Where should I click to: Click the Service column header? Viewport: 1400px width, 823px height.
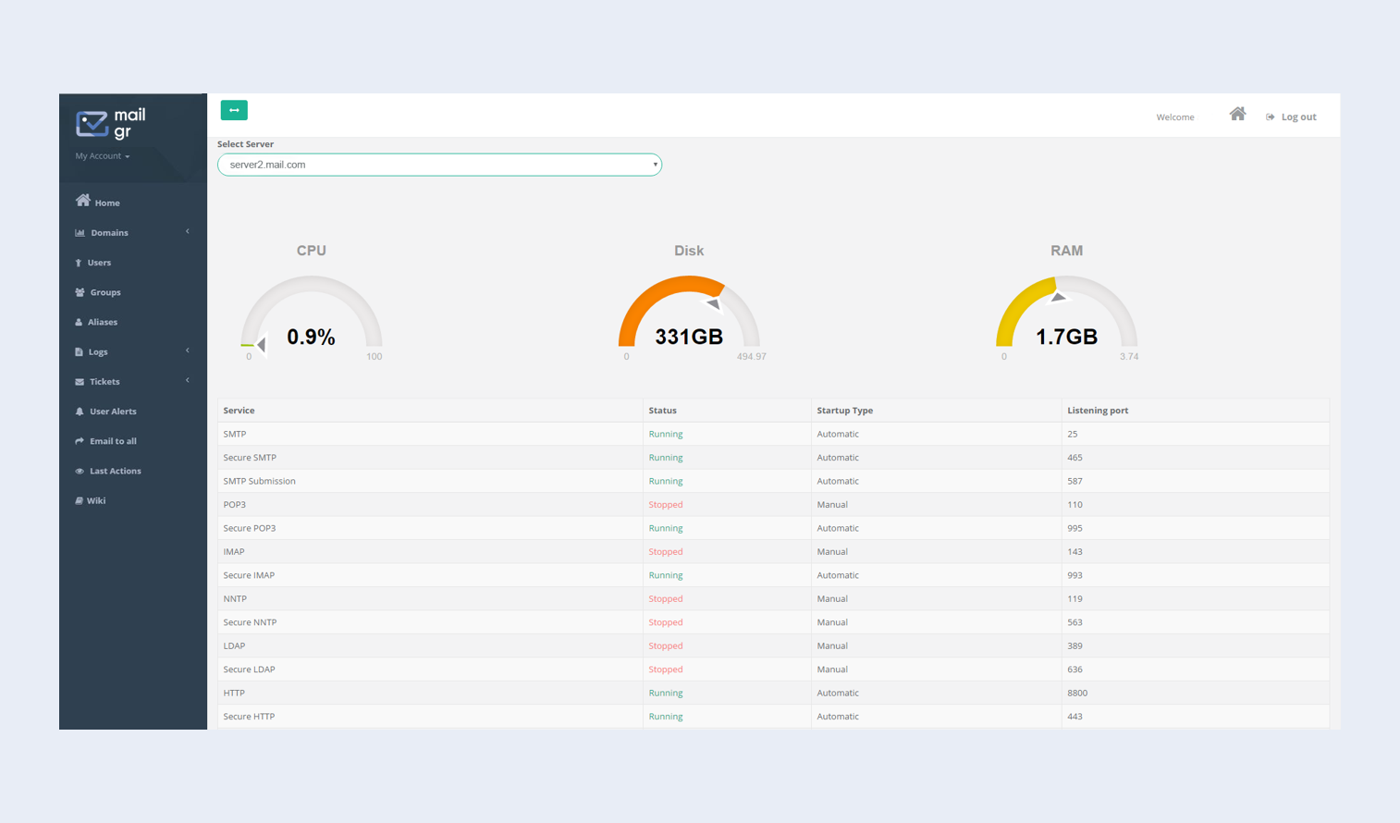coord(239,411)
